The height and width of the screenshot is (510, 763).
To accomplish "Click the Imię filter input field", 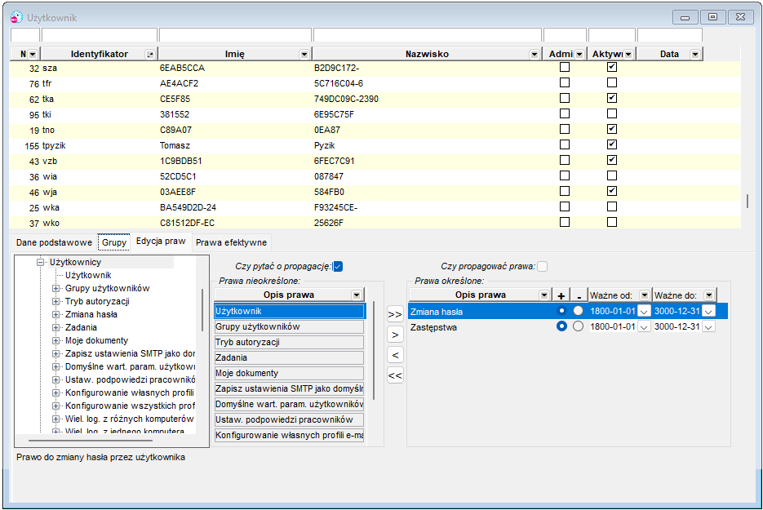I will click(x=235, y=35).
